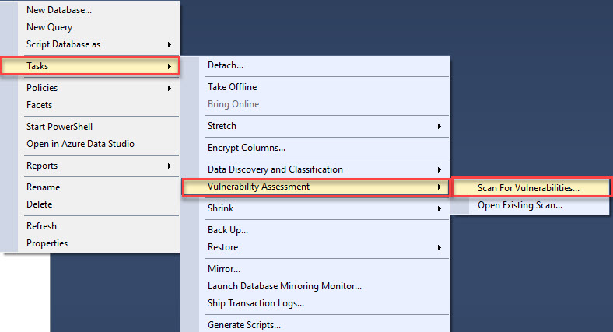Open the Tasks menu item
613x332 pixels.
click(x=90, y=66)
